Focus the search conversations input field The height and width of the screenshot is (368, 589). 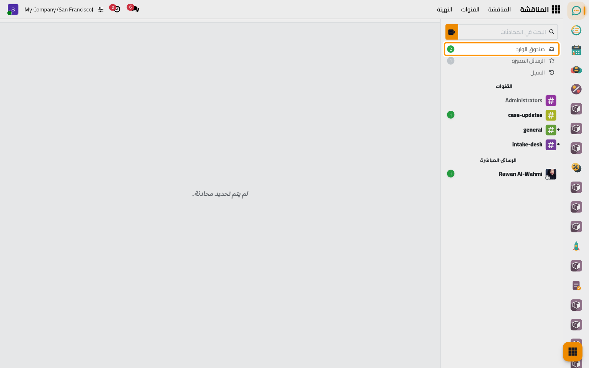(x=508, y=32)
